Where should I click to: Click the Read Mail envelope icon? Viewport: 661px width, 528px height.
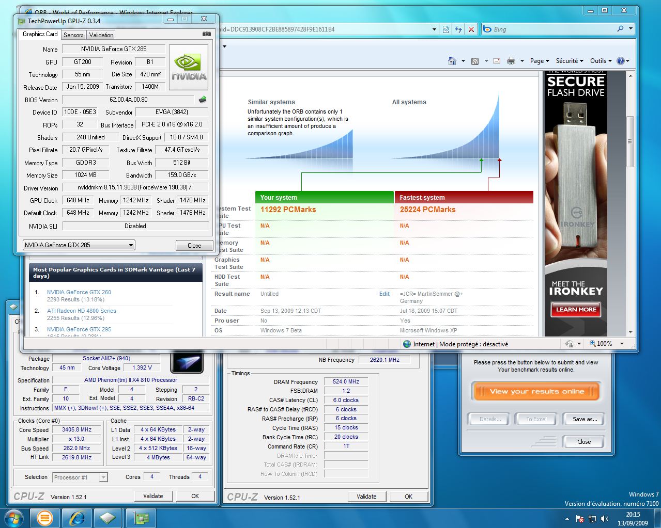[497, 61]
